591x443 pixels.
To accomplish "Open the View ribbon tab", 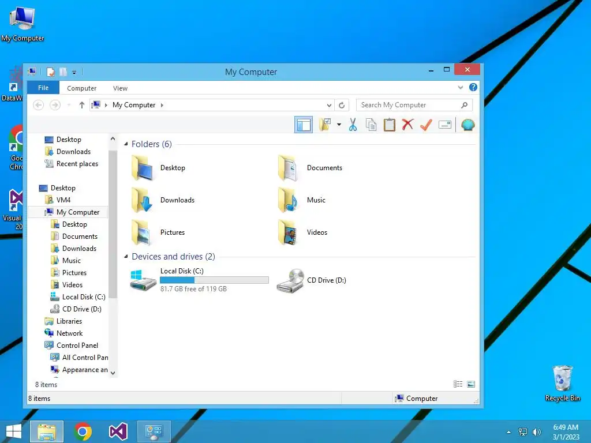I will click(x=120, y=88).
